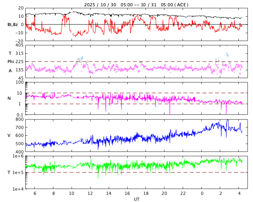The width and height of the screenshot is (253, 202).
Task: Click the 800 tick on the velocity axis
Action: pos(19,119)
